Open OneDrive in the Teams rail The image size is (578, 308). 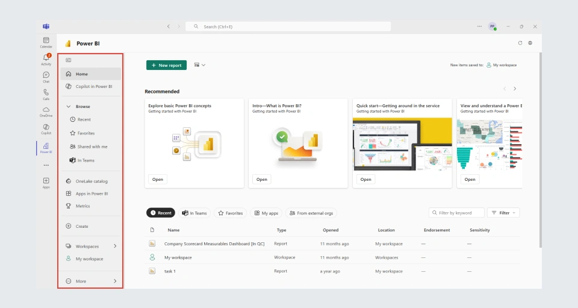coord(46,112)
